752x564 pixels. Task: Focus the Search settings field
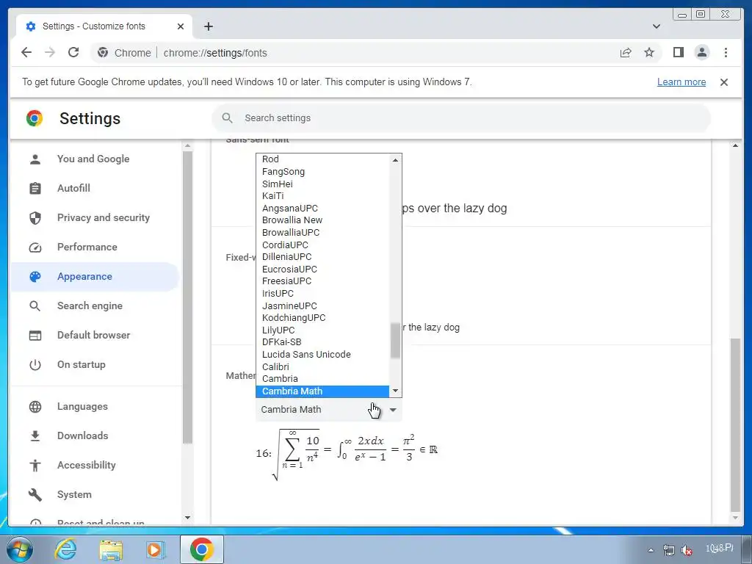click(461, 118)
